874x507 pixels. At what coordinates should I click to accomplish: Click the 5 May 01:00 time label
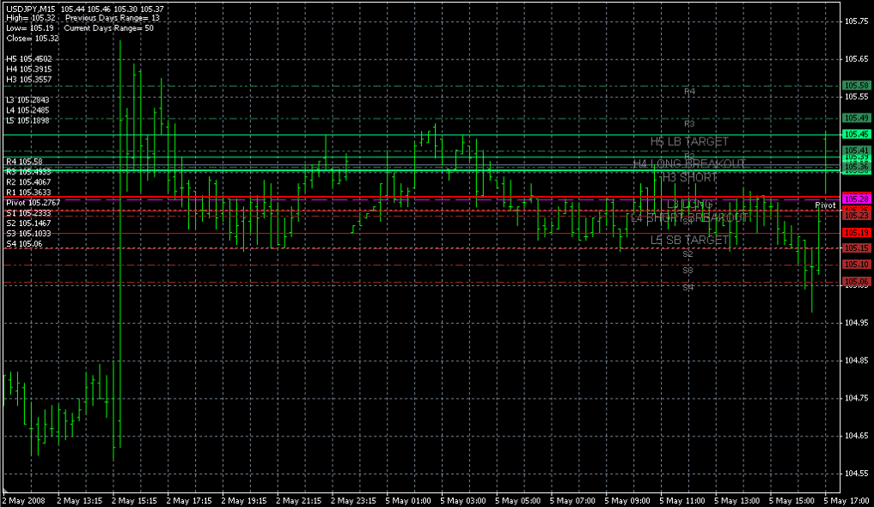pos(408,500)
